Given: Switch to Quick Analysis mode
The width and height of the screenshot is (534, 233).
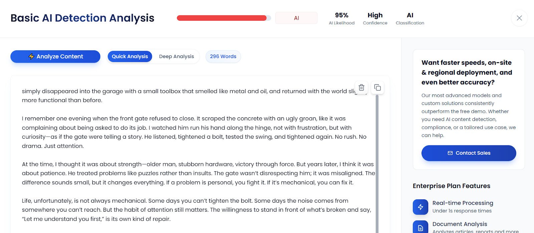Looking at the screenshot, I should coord(130,56).
